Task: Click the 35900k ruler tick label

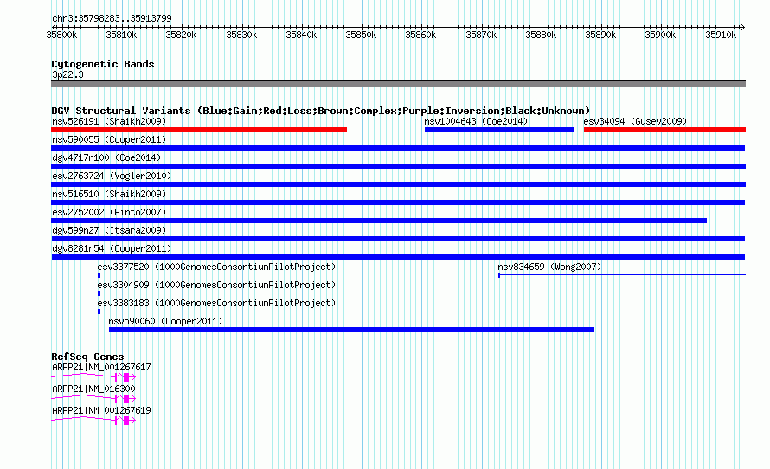Action: tap(660, 35)
